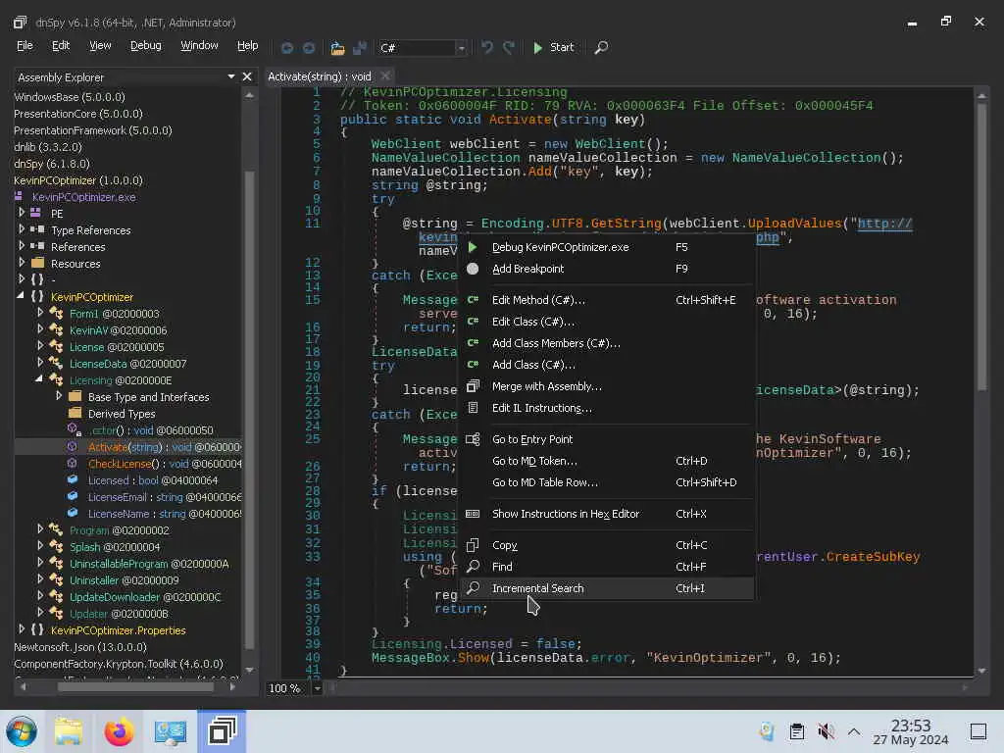Open search with the magnifier toolbar icon

601,47
